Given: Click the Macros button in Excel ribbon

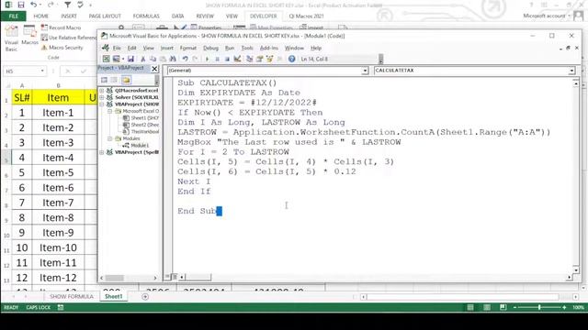Looking at the screenshot, I should click(29, 36).
